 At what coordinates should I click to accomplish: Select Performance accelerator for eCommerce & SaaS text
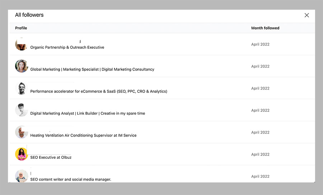(99, 91)
